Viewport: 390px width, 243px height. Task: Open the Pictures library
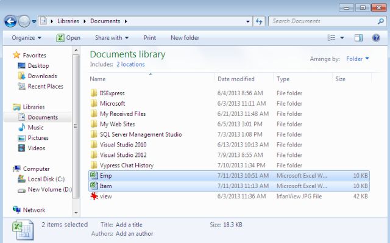38,138
